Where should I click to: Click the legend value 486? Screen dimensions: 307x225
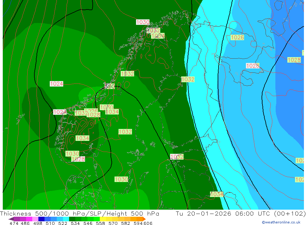coord(25,223)
